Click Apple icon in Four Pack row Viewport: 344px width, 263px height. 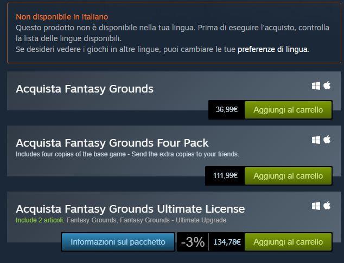[327, 140]
